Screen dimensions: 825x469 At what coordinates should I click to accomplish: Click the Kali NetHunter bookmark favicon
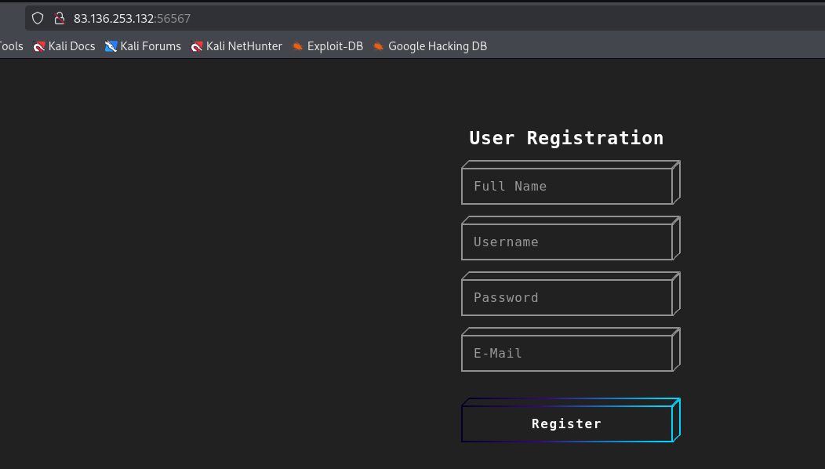pos(197,46)
